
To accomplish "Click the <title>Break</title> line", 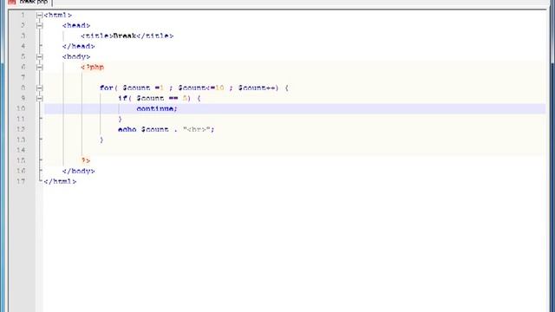I will 127,36.
